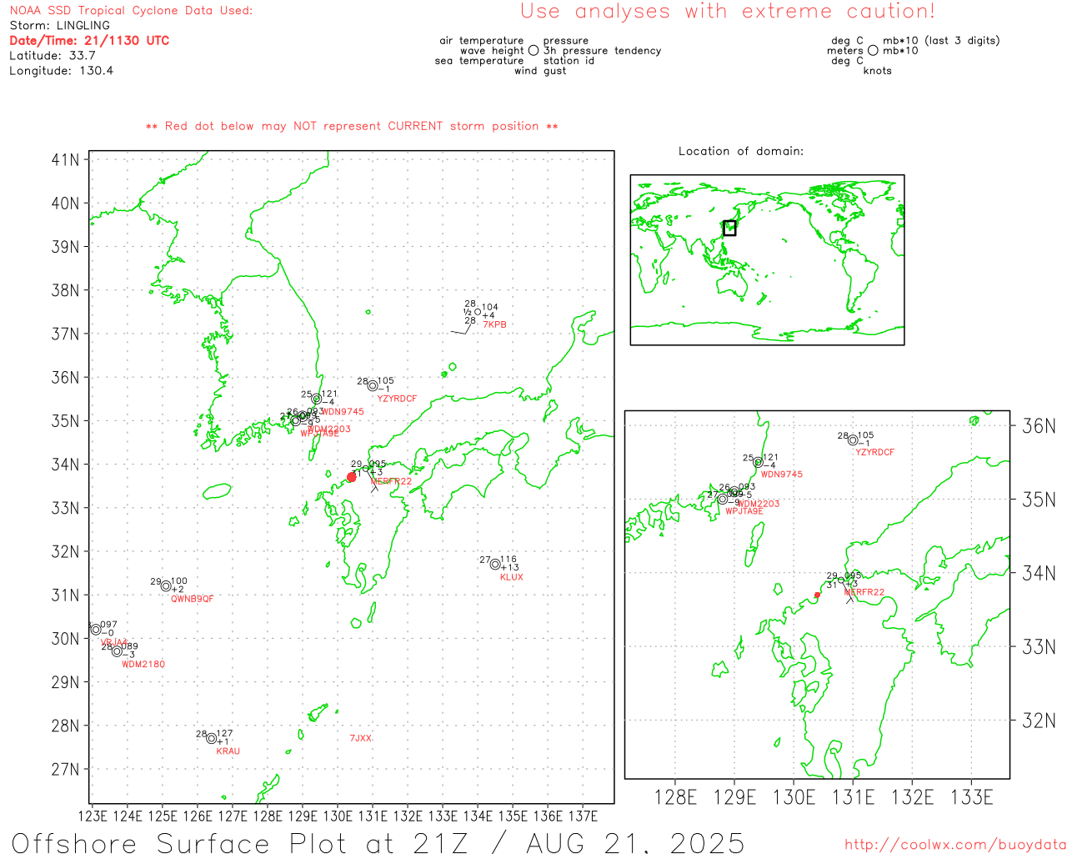Click MERFR22 label in the inset map

864,592
